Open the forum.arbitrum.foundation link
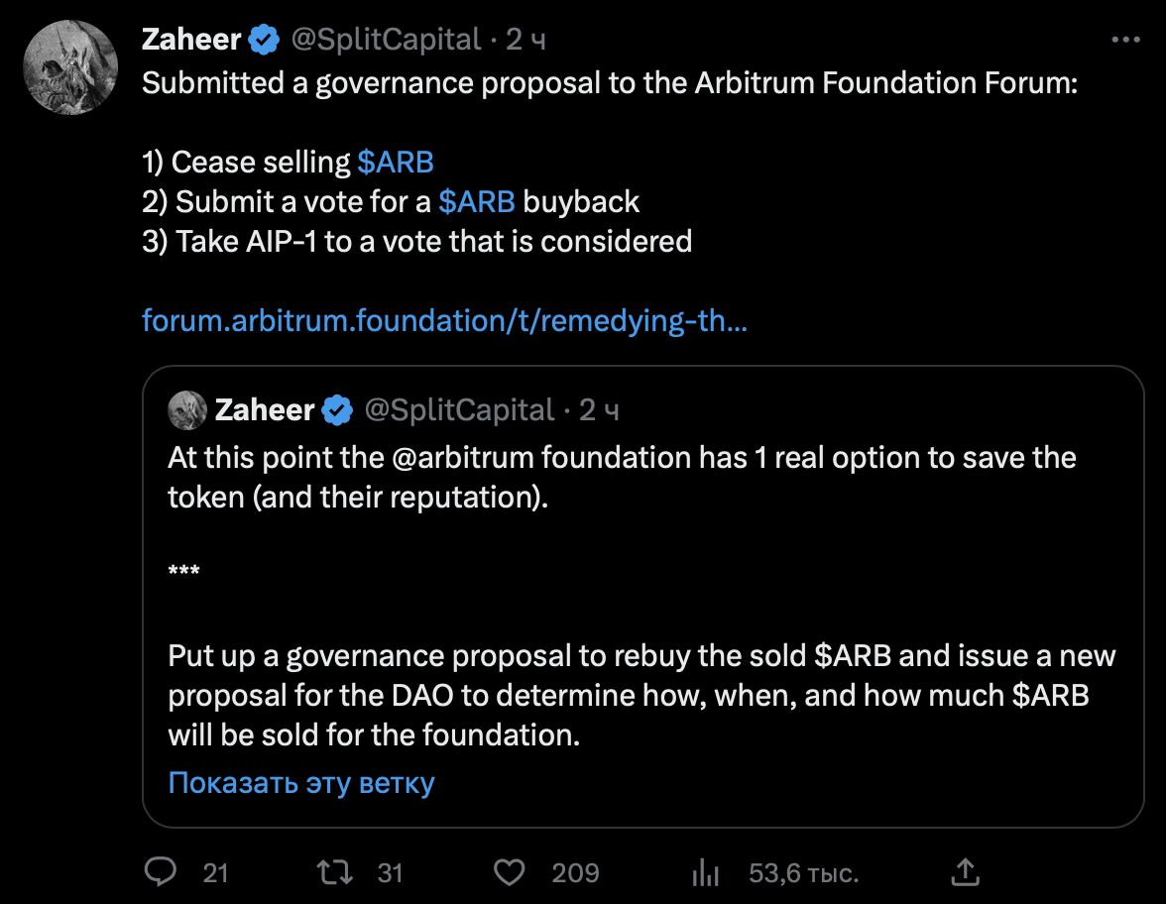The height and width of the screenshot is (904, 1166). (x=444, y=321)
